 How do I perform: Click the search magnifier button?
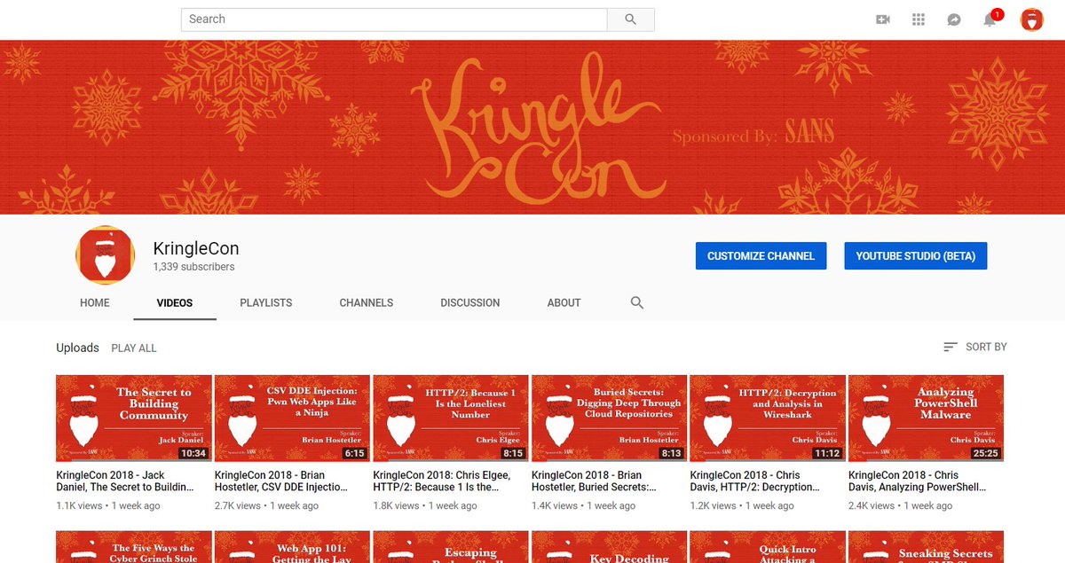point(630,19)
